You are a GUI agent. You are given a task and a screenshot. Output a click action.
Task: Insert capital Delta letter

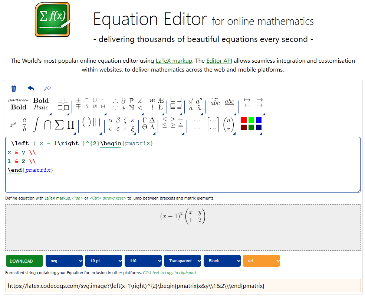tap(152, 120)
